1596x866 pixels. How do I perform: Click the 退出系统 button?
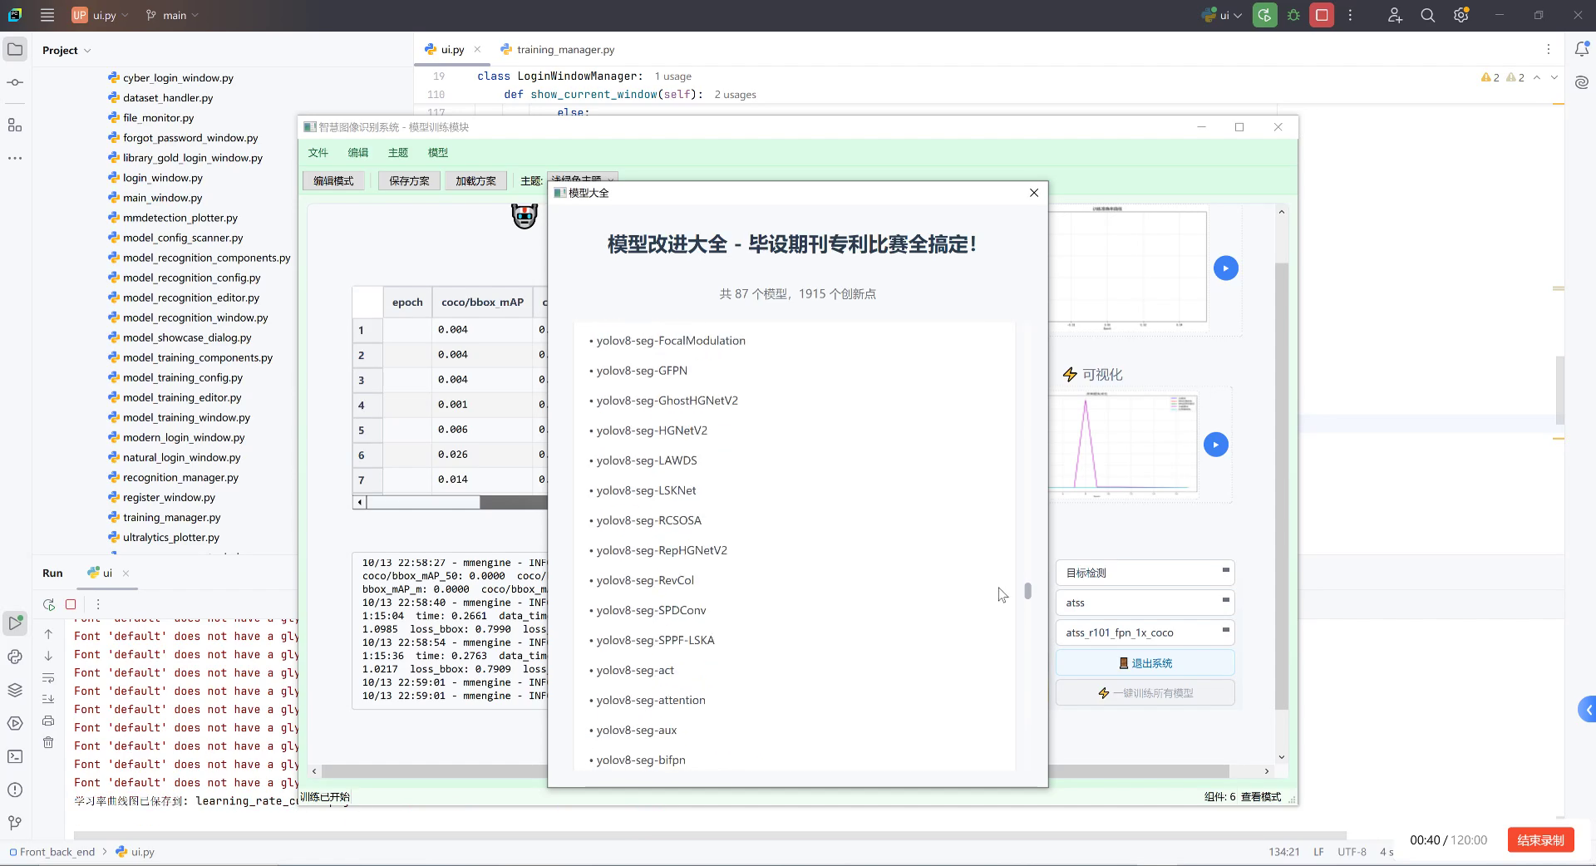1145,663
